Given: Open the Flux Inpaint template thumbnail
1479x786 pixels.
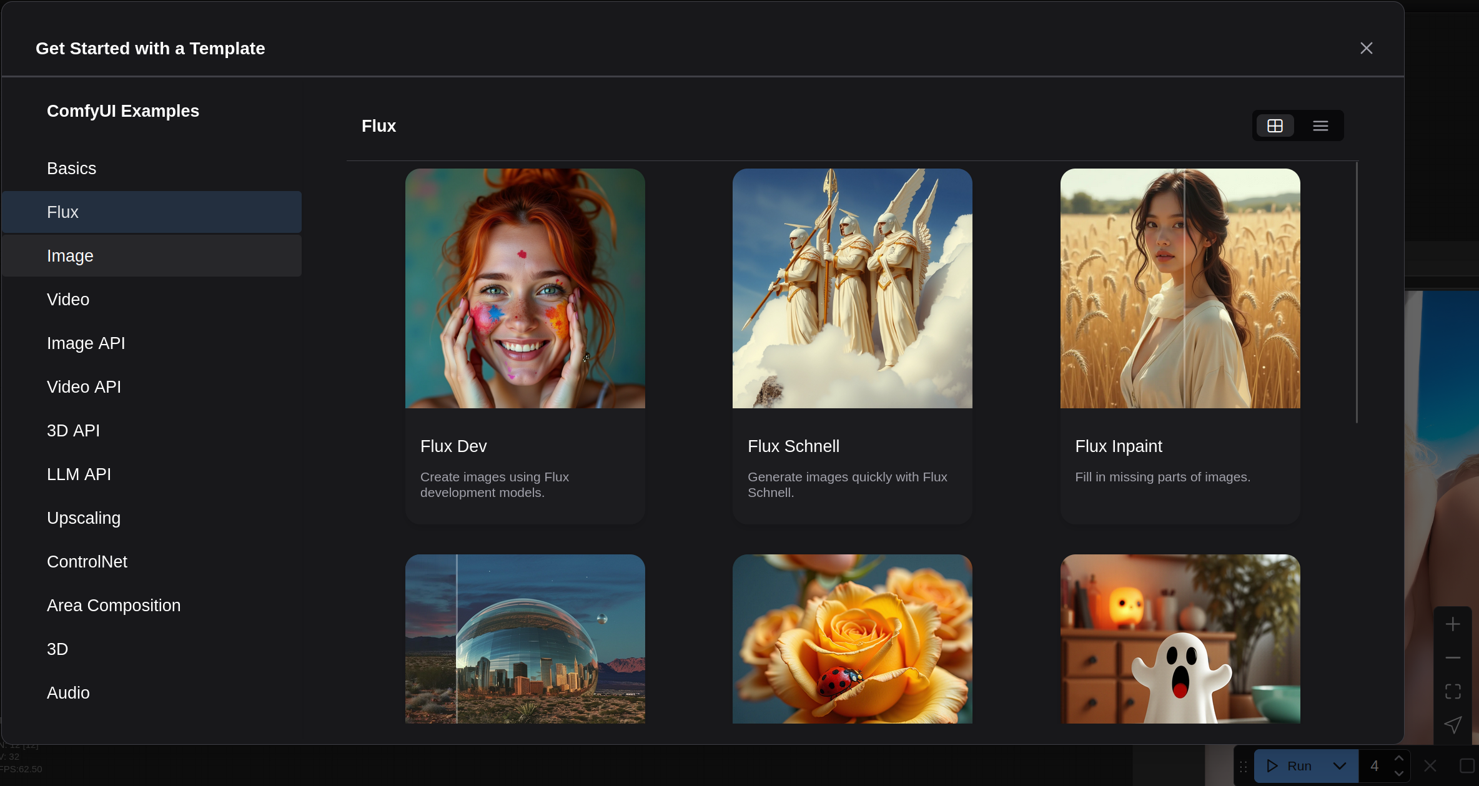Looking at the screenshot, I should click(1180, 288).
